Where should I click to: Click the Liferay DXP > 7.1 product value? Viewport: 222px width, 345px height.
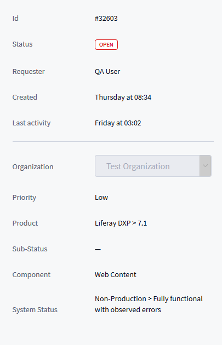121,223
